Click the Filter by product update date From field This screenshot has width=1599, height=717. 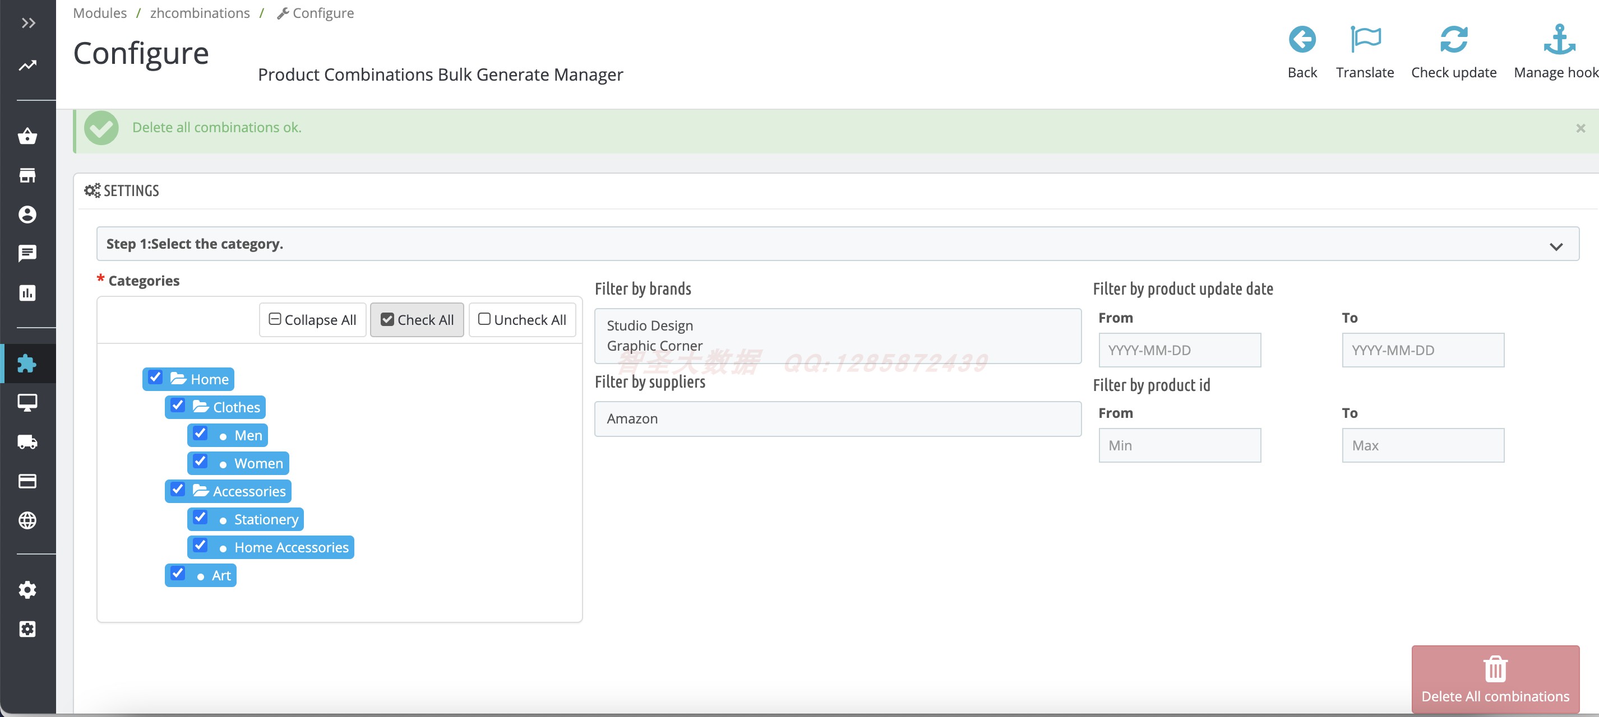pyautogui.click(x=1180, y=350)
